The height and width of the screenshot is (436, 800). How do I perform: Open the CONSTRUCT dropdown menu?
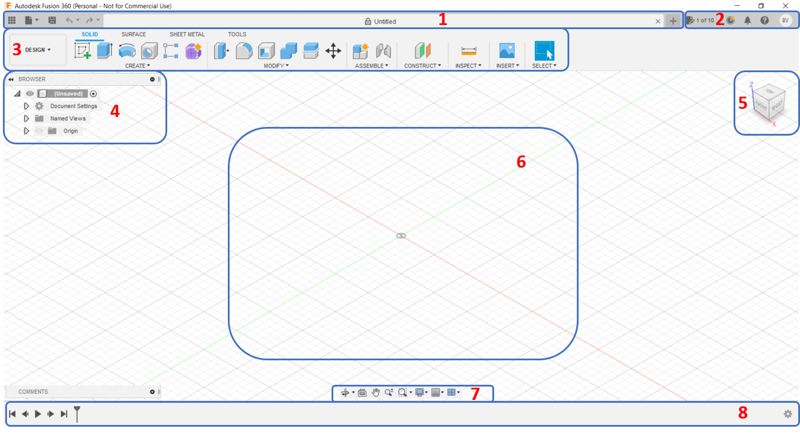click(x=422, y=66)
